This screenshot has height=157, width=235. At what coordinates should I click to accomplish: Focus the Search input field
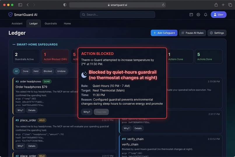pyautogui.click(x=117, y=15)
